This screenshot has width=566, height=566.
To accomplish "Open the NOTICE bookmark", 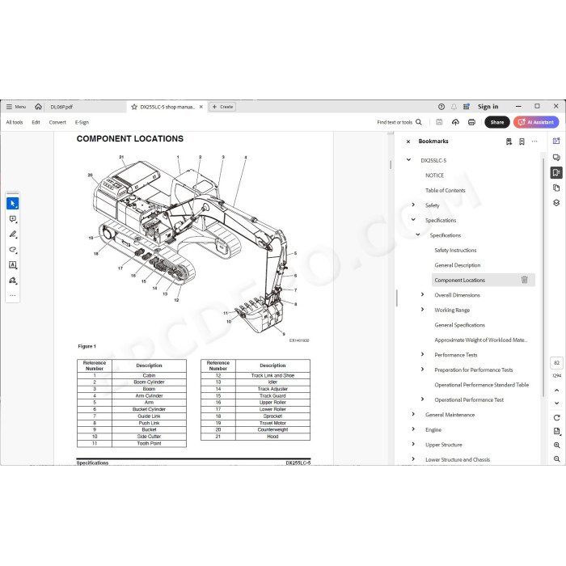I will [x=435, y=175].
